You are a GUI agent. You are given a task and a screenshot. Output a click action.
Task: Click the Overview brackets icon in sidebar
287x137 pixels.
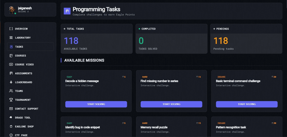[x=11, y=29]
